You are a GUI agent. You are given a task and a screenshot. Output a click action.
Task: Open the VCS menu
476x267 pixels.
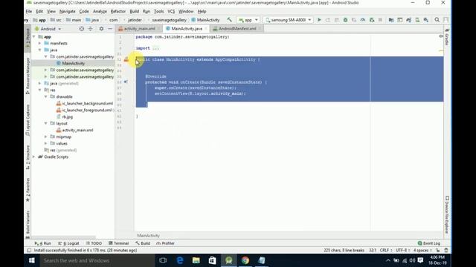(x=171, y=11)
